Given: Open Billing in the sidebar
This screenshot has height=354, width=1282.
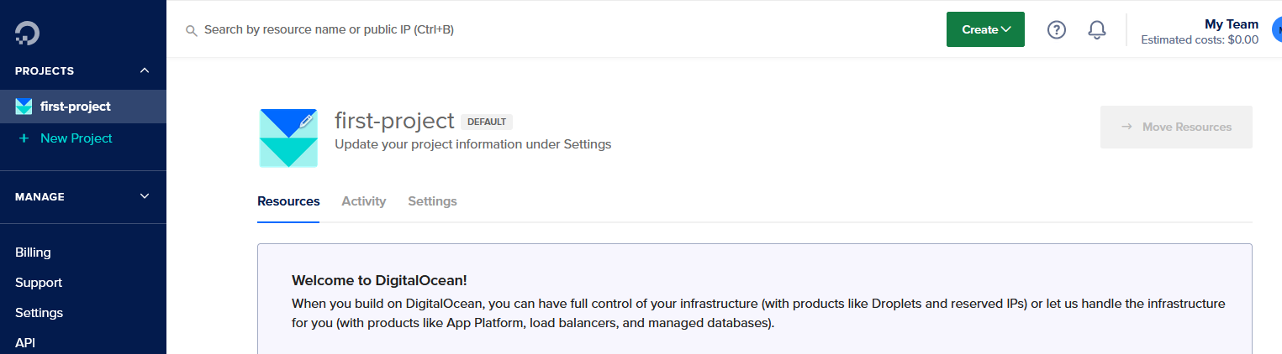Looking at the screenshot, I should tap(33, 252).
